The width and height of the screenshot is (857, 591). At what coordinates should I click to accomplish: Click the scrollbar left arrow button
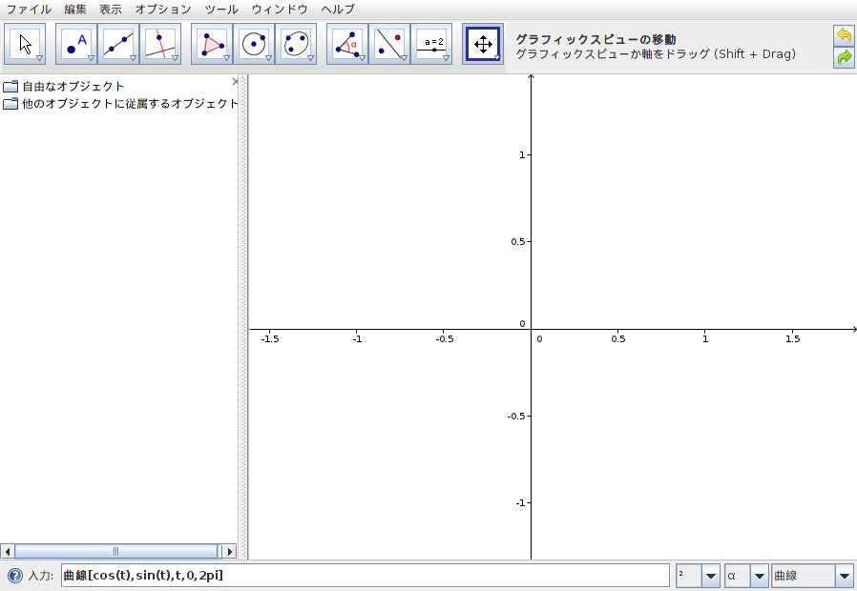point(7,551)
